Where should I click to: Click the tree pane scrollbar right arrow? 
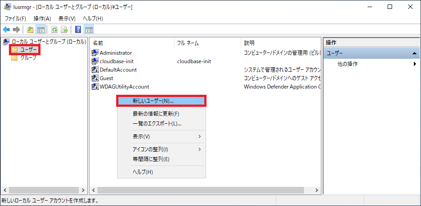click(x=83, y=190)
